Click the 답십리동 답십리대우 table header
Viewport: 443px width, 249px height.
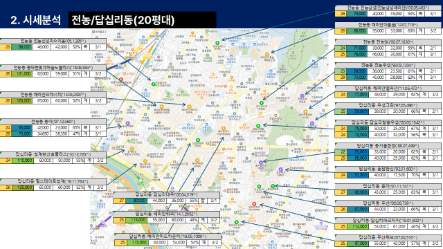(166, 194)
